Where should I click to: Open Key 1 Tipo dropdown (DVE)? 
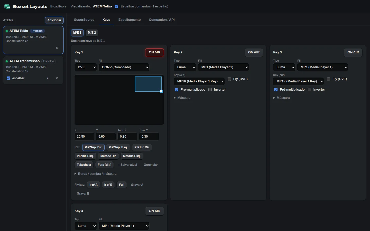[x=86, y=67]
